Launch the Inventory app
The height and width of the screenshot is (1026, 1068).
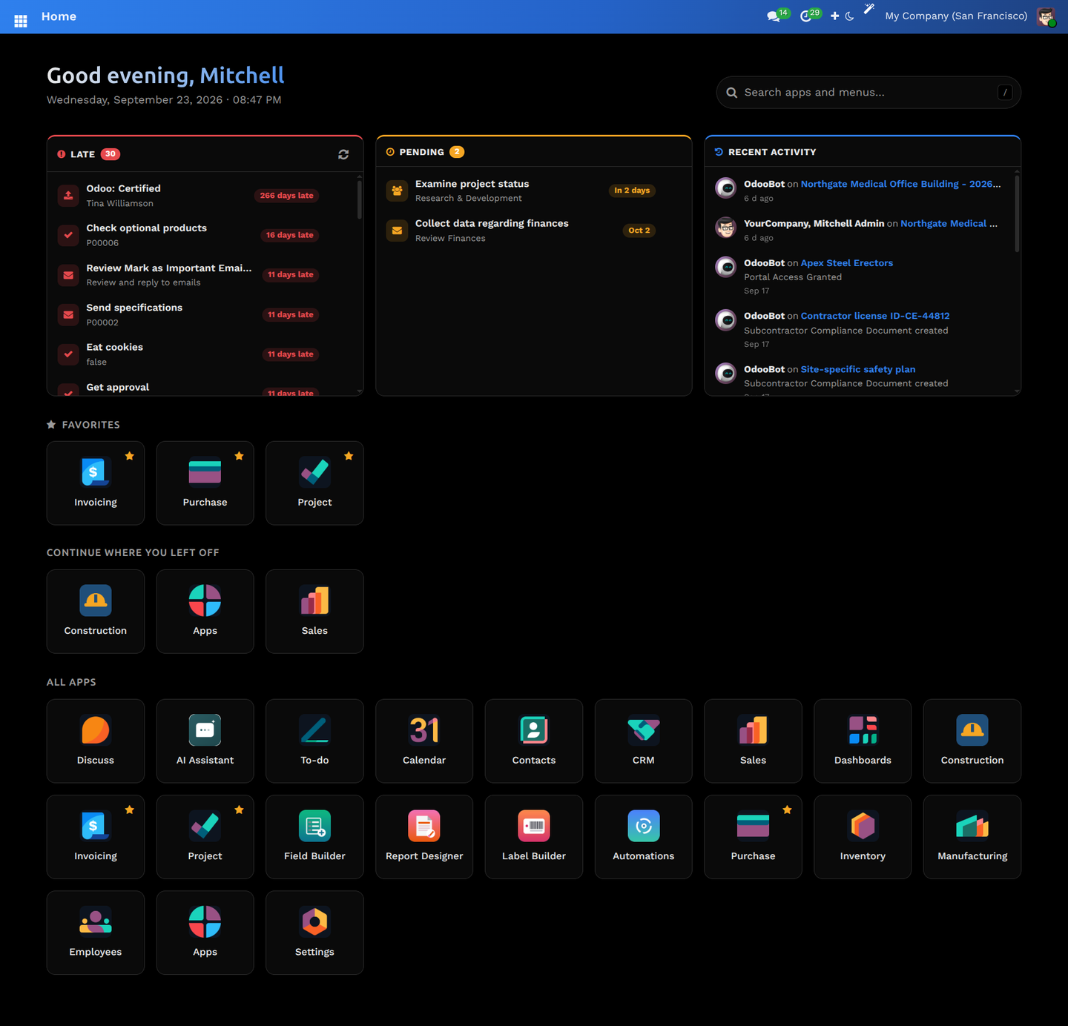click(863, 837)
